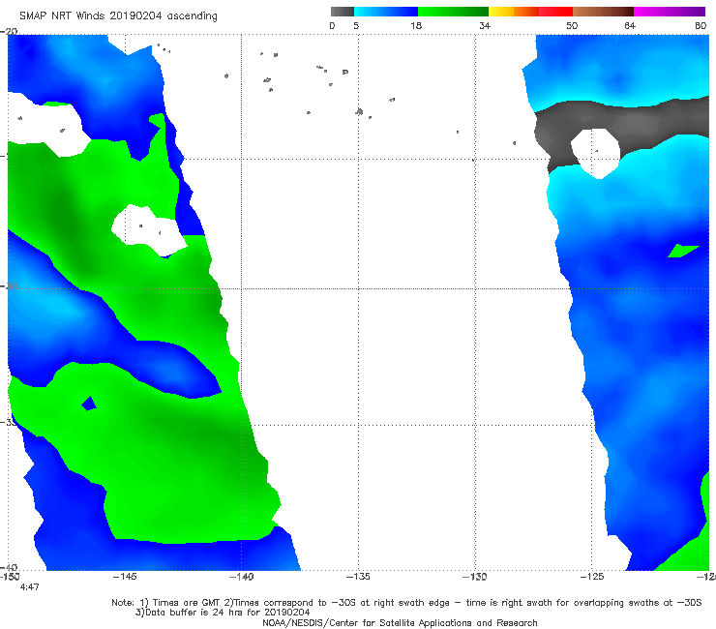Click the '80' label at the color bar's end
Image resolution: width=716 pixels, height=629 pixels.
pos(701,25)
